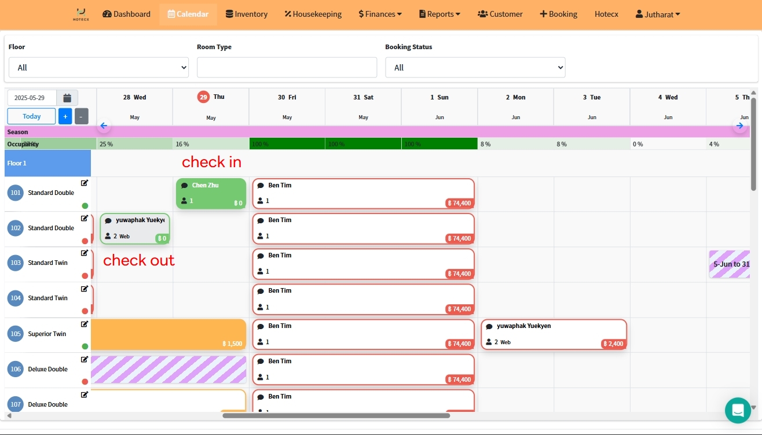Click the blue plus zoom button
This screenshot has height=435, width=762.
pos(65,116)
